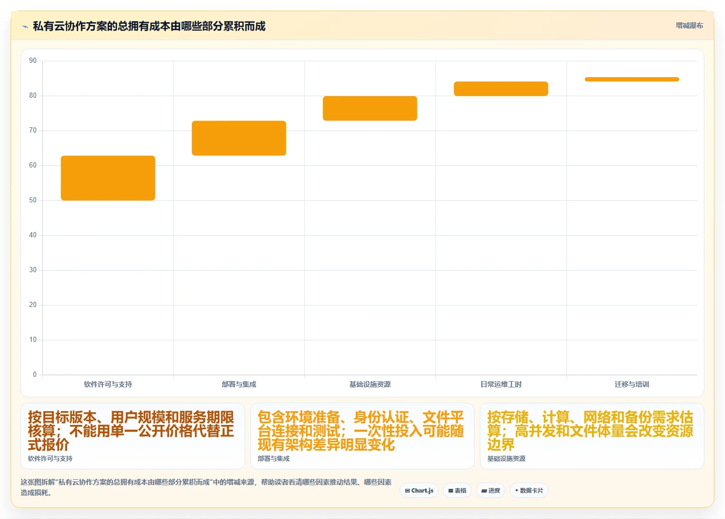The image size is (725, 519).
Task: Click the waterfall icon beside the title
Action: (x=25, y=26)
